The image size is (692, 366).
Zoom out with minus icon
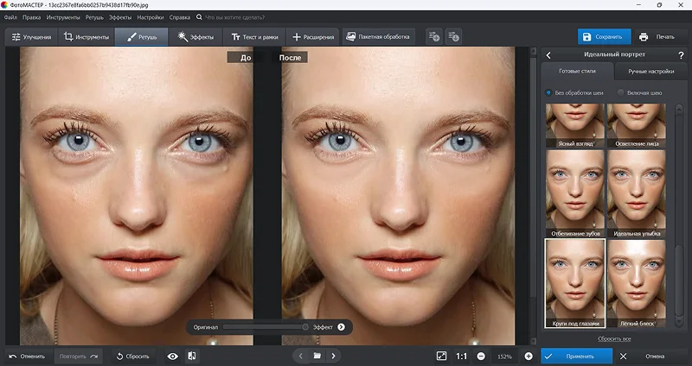(x=481, y=356)
